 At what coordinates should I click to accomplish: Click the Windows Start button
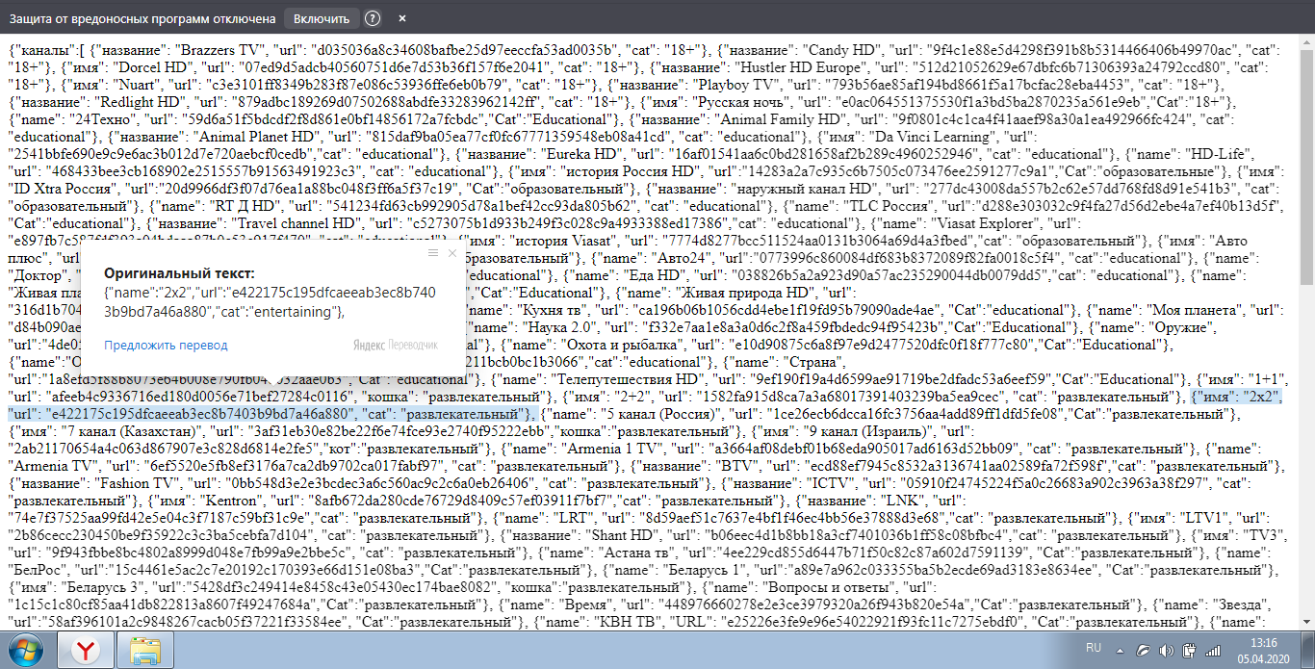(x=23, y=649)
